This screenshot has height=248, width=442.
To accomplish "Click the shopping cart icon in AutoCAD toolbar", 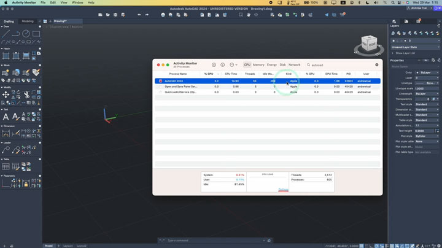I will 342,14.
